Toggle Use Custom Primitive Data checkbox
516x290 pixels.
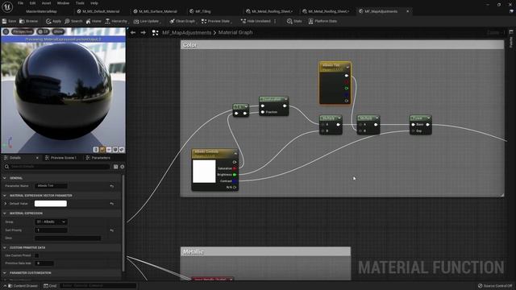click(37, 255)
